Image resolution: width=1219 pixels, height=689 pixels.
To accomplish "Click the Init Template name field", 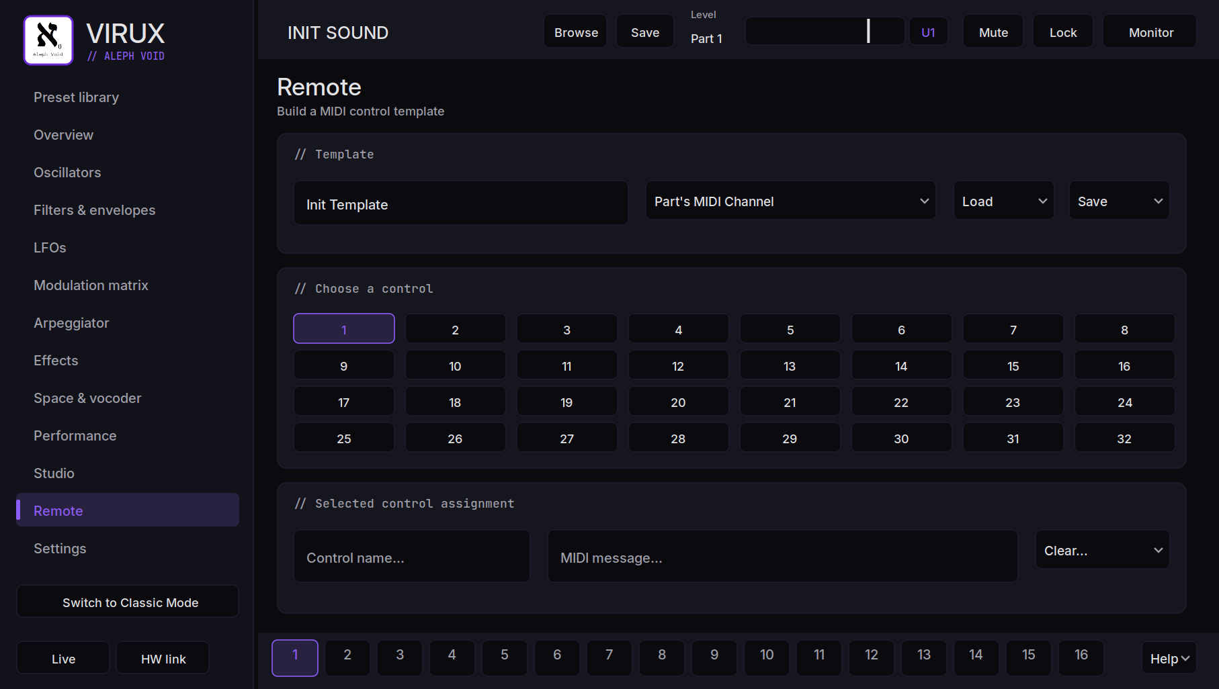I will click(461, 203).
